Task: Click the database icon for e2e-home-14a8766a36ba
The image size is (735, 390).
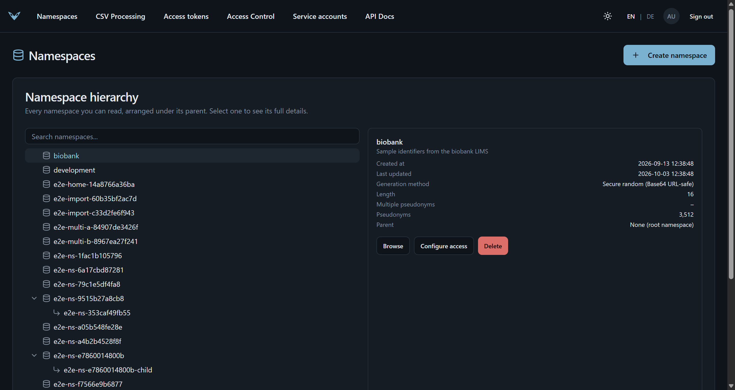Action: tap(46, 184)
